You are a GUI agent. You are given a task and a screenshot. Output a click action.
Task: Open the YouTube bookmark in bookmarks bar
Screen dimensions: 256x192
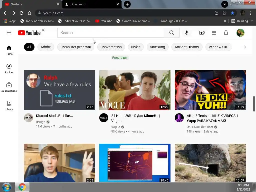[x=104, y=21]
